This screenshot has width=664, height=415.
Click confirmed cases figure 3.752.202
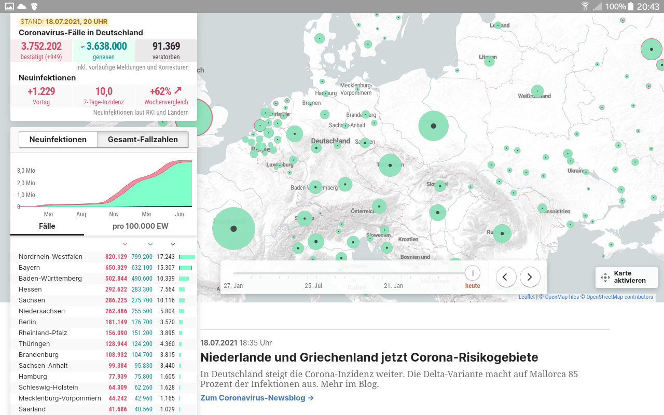(41, 47)
